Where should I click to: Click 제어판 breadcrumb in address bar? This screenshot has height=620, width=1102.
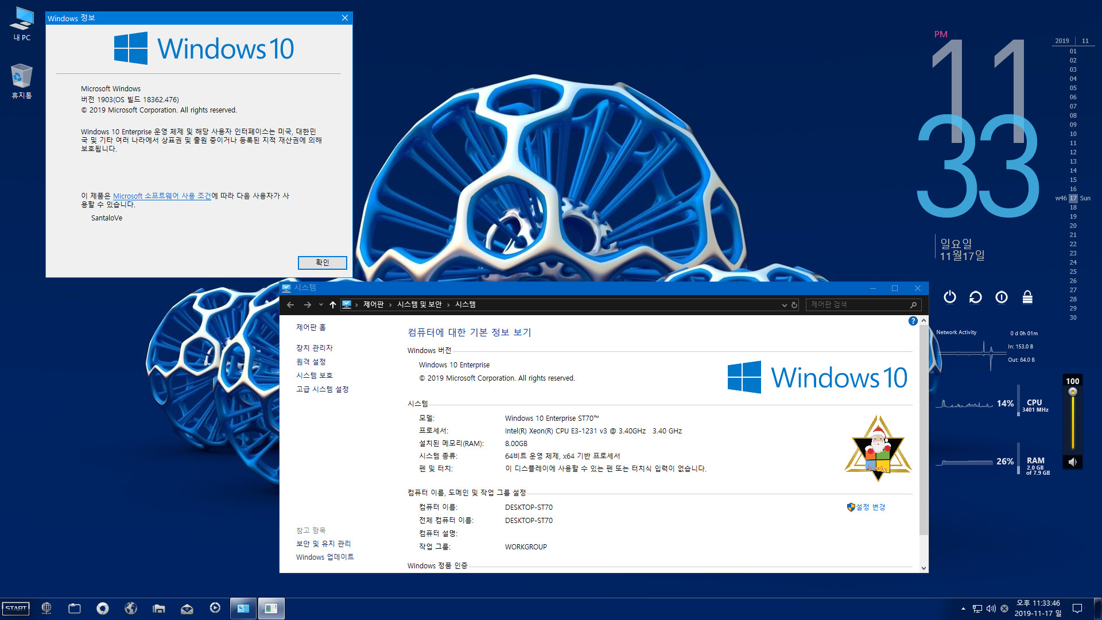(x=373, y=304)
